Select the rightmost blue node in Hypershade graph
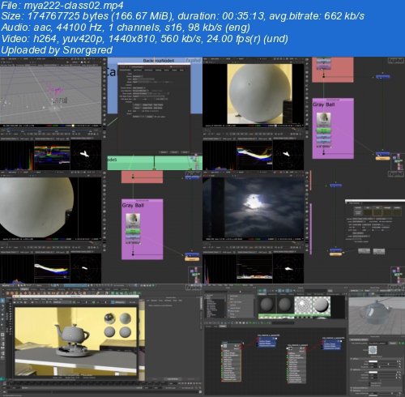Image resolution: width=405 pixels, height=397 pixels. tap(332, 344)
